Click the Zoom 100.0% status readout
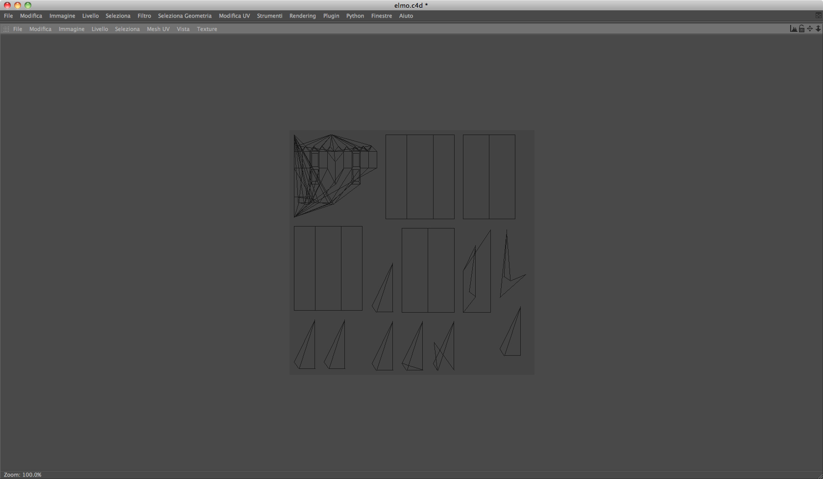This screenshot has width=823, height=479. click(x=23, y=475)
